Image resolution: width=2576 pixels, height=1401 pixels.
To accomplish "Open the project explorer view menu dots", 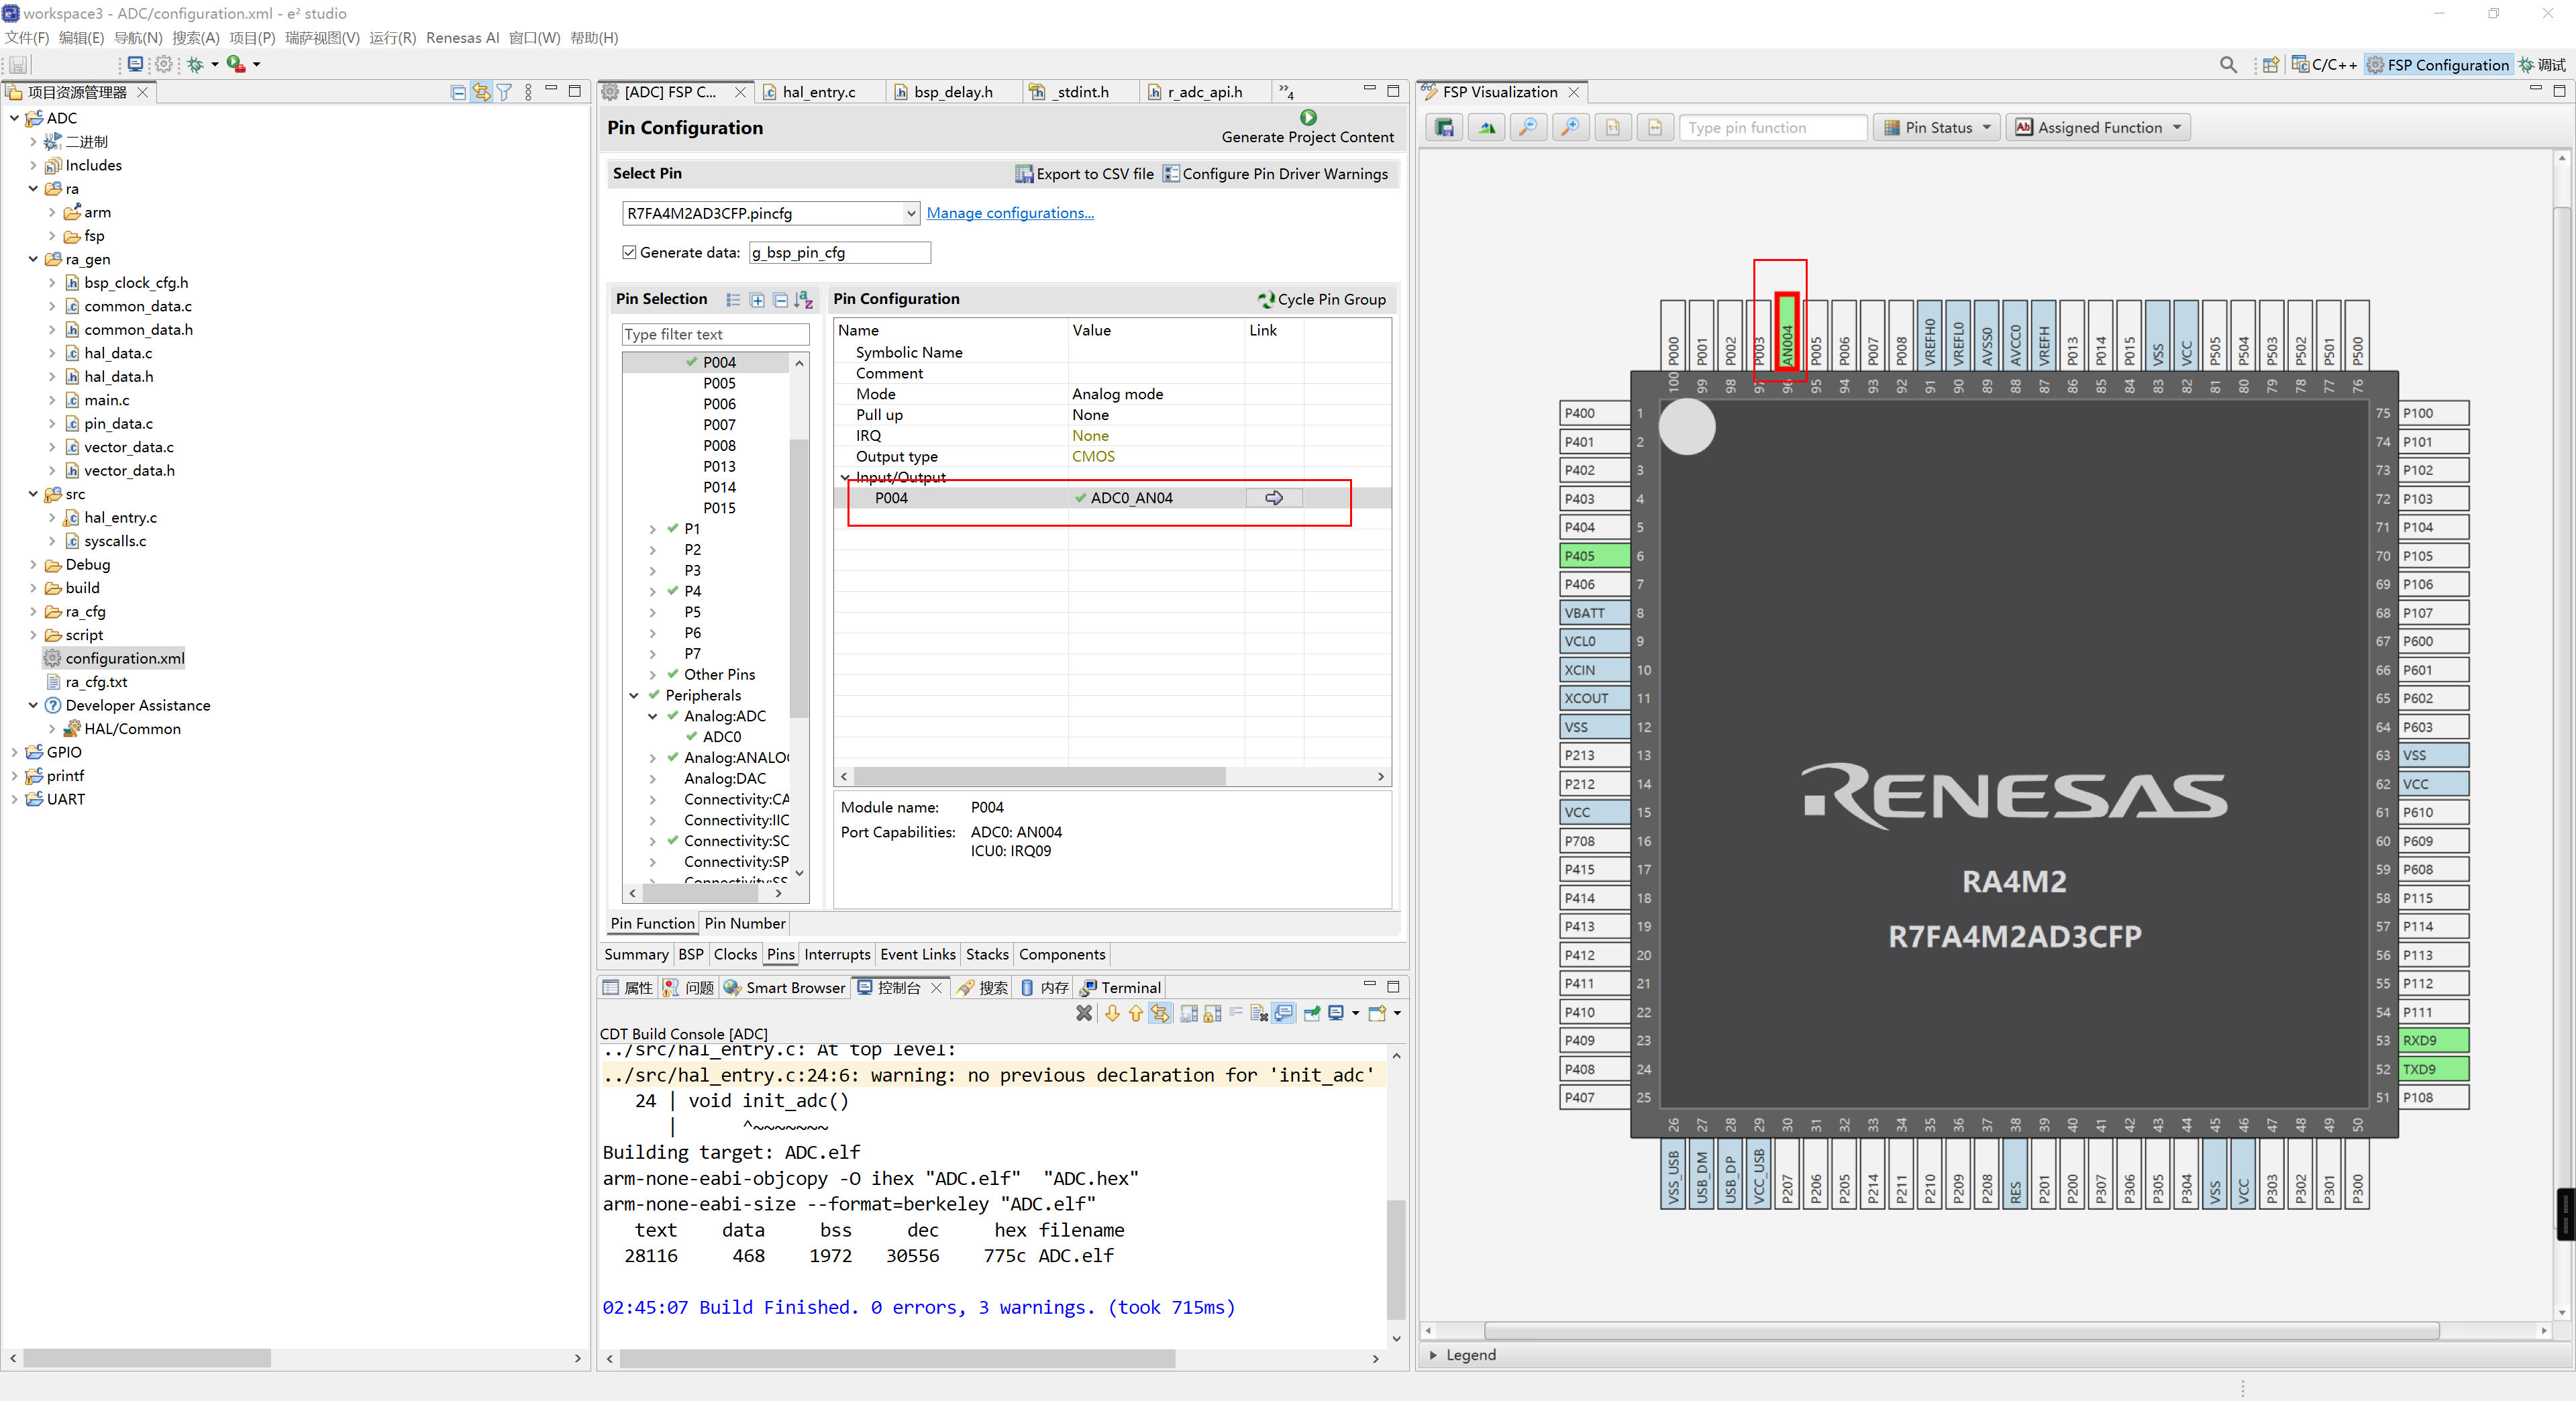I will [528, 92].
